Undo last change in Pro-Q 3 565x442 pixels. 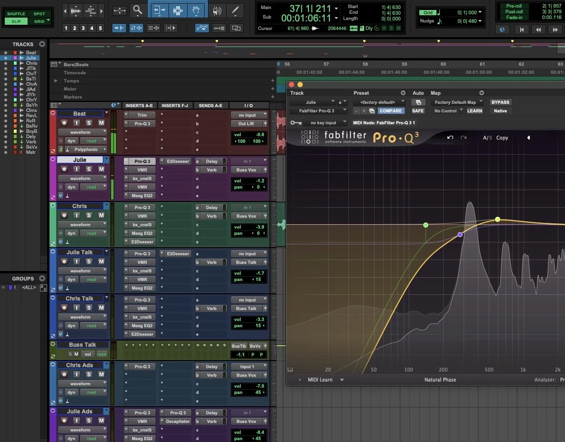[x=450, y=137]
